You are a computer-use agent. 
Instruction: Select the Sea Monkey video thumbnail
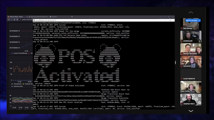click(191, 24)
